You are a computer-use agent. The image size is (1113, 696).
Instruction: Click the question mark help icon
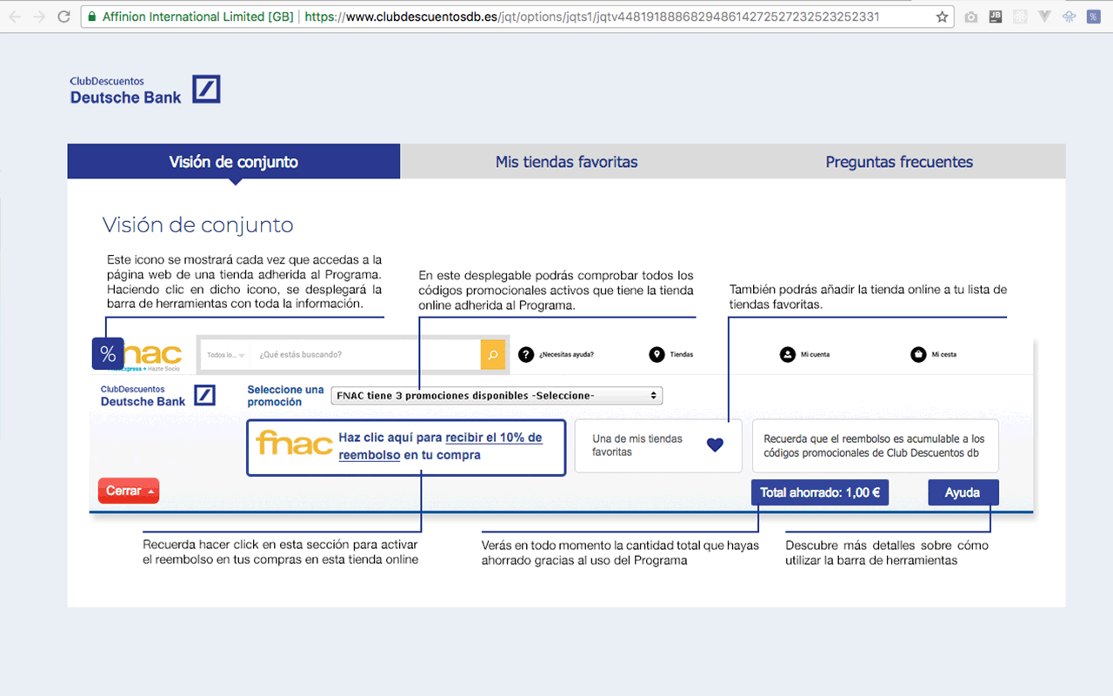click(526, 354)
